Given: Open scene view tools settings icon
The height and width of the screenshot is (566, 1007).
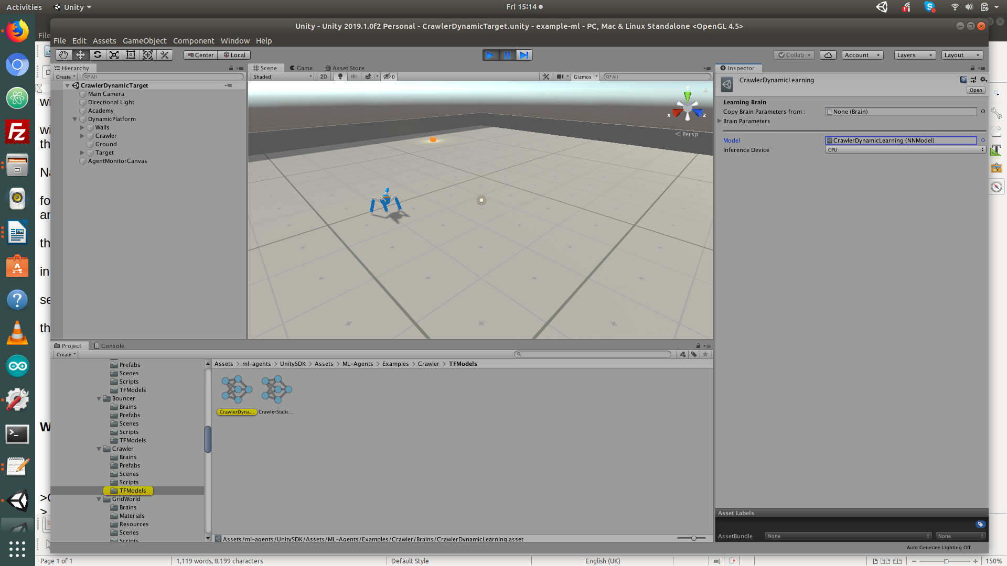Looking at the screenshot, I should click(x=546, y=77).
